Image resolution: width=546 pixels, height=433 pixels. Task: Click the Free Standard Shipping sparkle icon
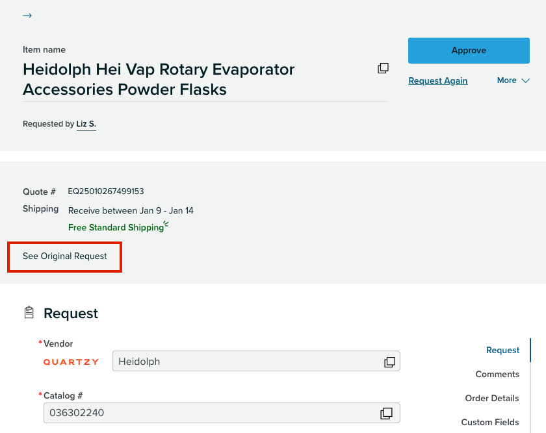[x=166, y=225]
